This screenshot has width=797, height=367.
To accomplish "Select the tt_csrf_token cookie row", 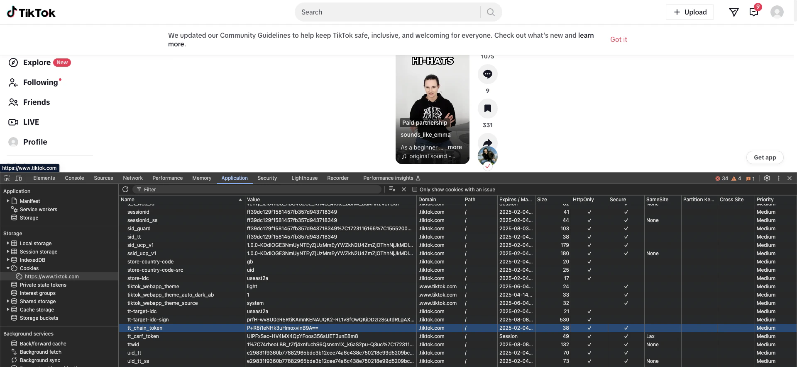I will coord(458,336).
